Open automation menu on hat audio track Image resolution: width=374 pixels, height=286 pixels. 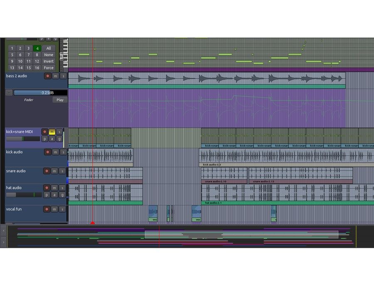click(54, 195)
